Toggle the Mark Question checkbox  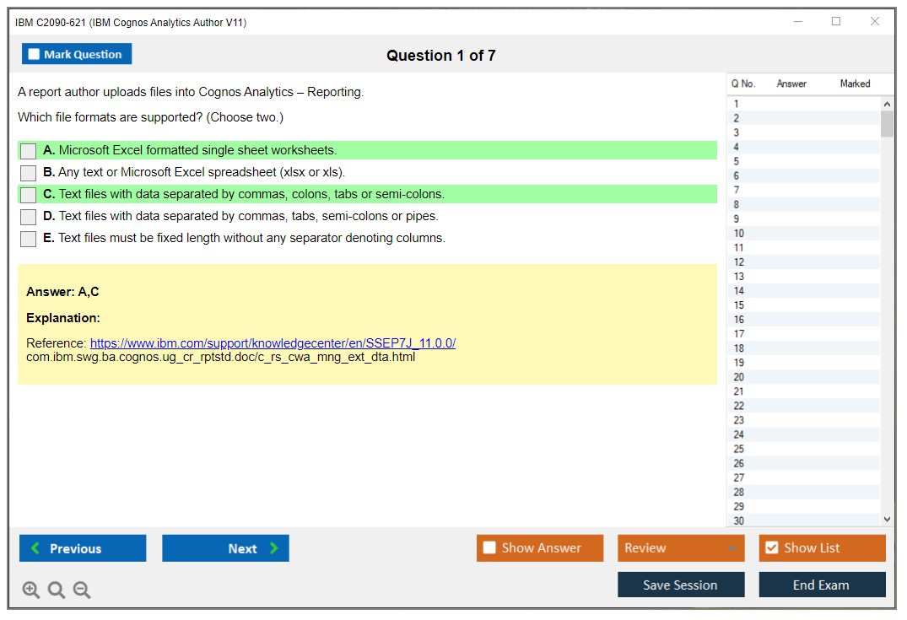[x=35, y=55]
